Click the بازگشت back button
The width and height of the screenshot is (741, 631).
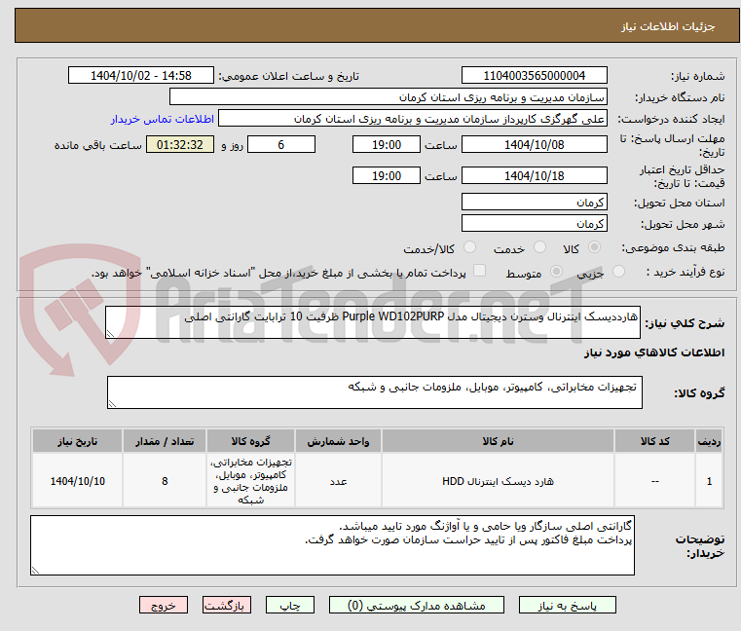[227, 605]
